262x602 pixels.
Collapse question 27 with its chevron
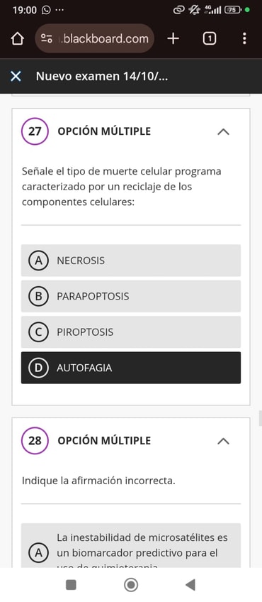coord(223,132)
